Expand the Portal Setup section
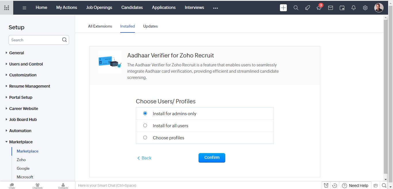Image resolution: width=393 pixels, height=189 pixels. click(20, 97)
